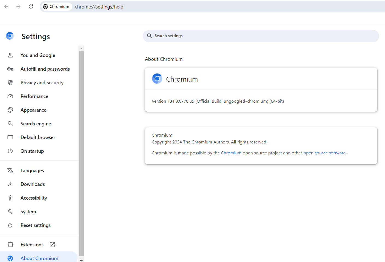The height and width of the screenshot is (262, 385).
Task: Select About Chromium in sidebar
Action: (x=39, y=258)
